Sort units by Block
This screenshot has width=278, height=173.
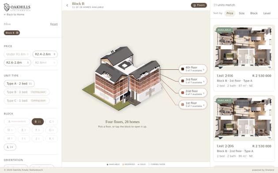point(254,13)
